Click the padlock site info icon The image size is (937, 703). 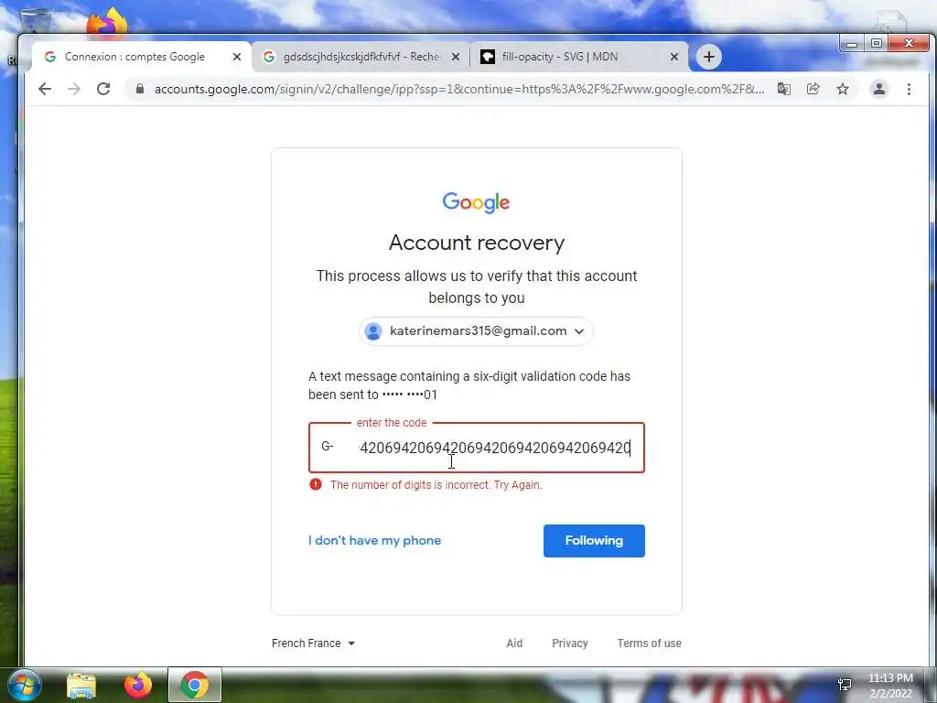[140, 89]
